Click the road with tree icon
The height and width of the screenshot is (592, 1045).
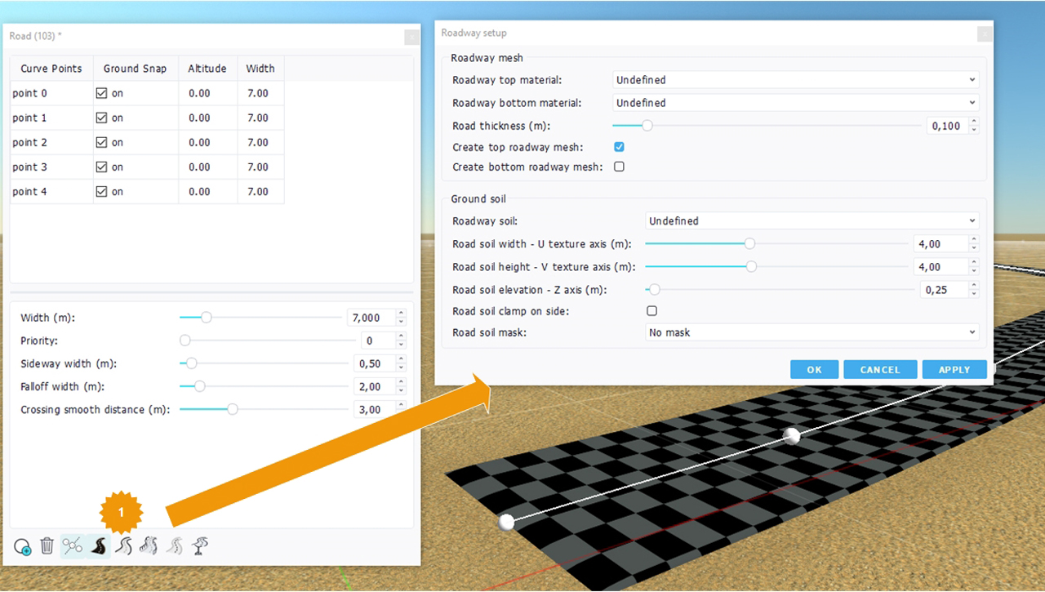click(x=198, y=545)
